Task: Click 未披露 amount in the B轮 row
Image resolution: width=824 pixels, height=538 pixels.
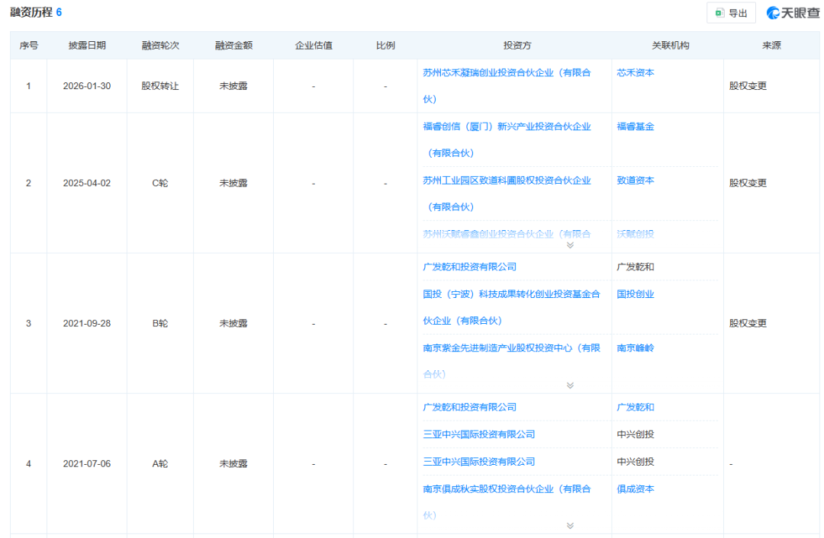Action: pos(233,323)
